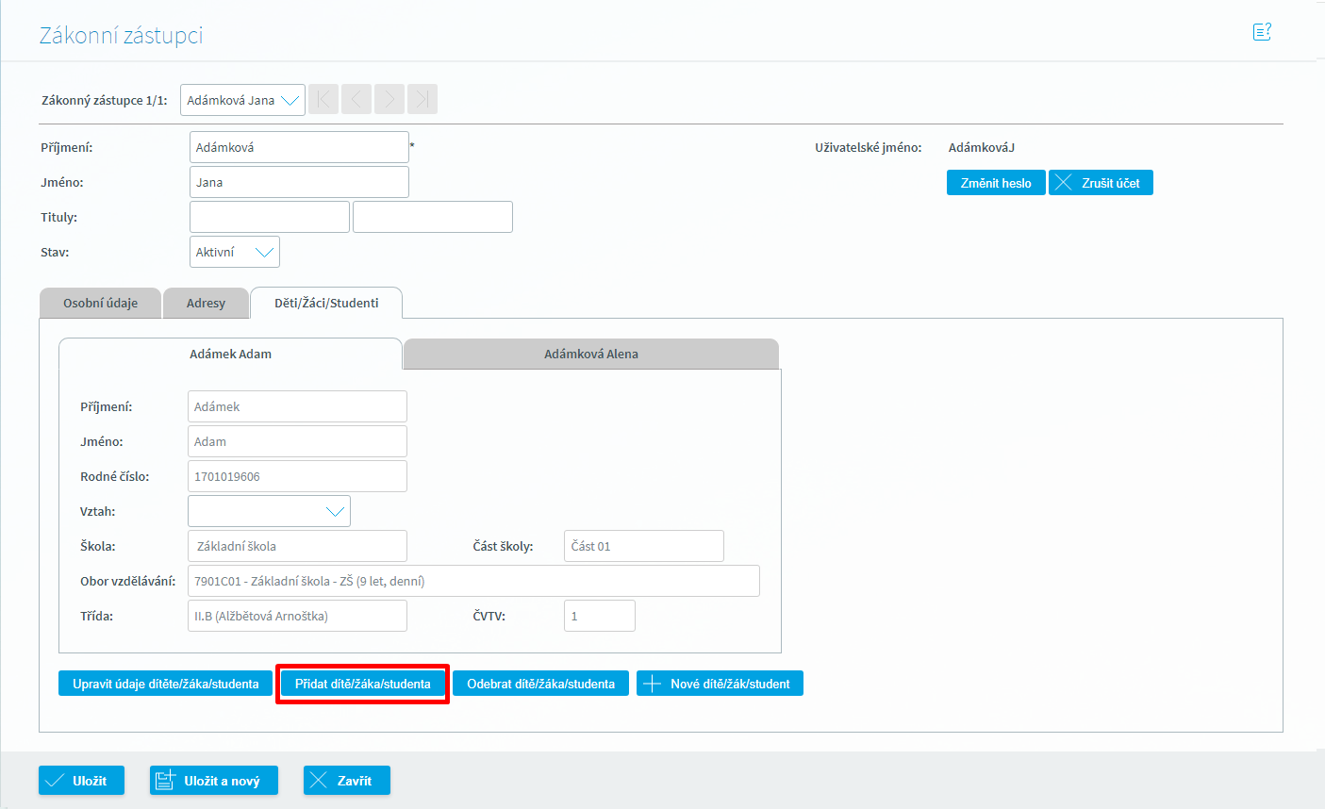Select the Adámková Alena child tab
This screenshot has width=1325, height=809.
[x=591, y=355]
